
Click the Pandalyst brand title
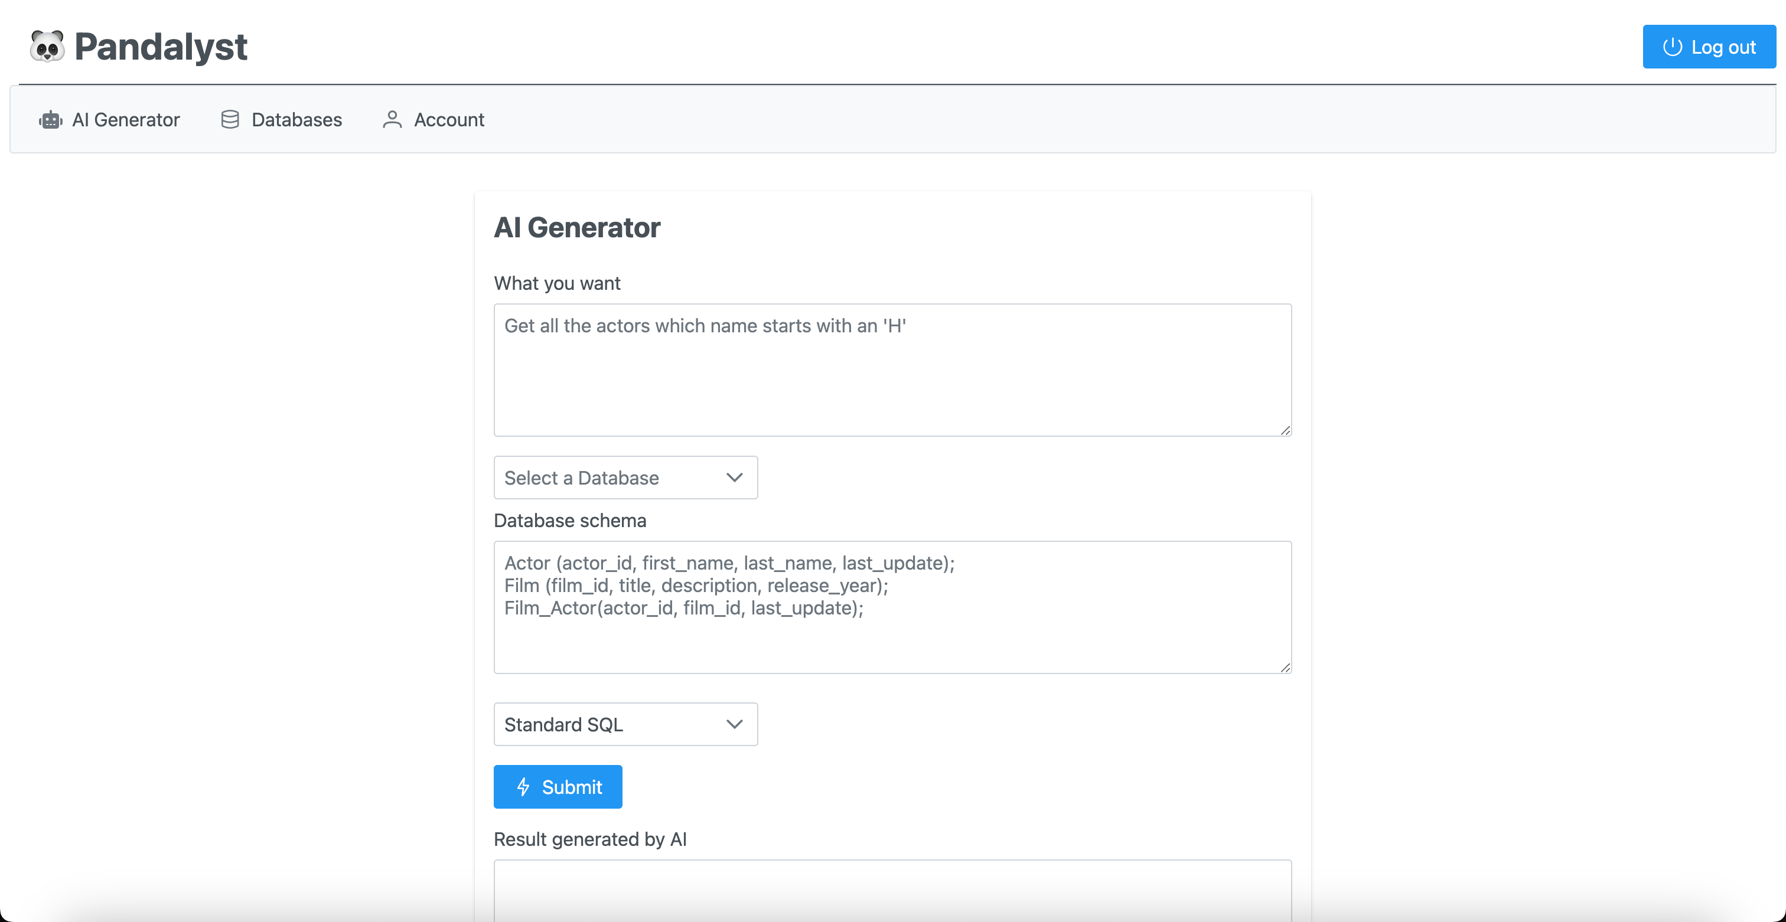click(x=160, y=47)
